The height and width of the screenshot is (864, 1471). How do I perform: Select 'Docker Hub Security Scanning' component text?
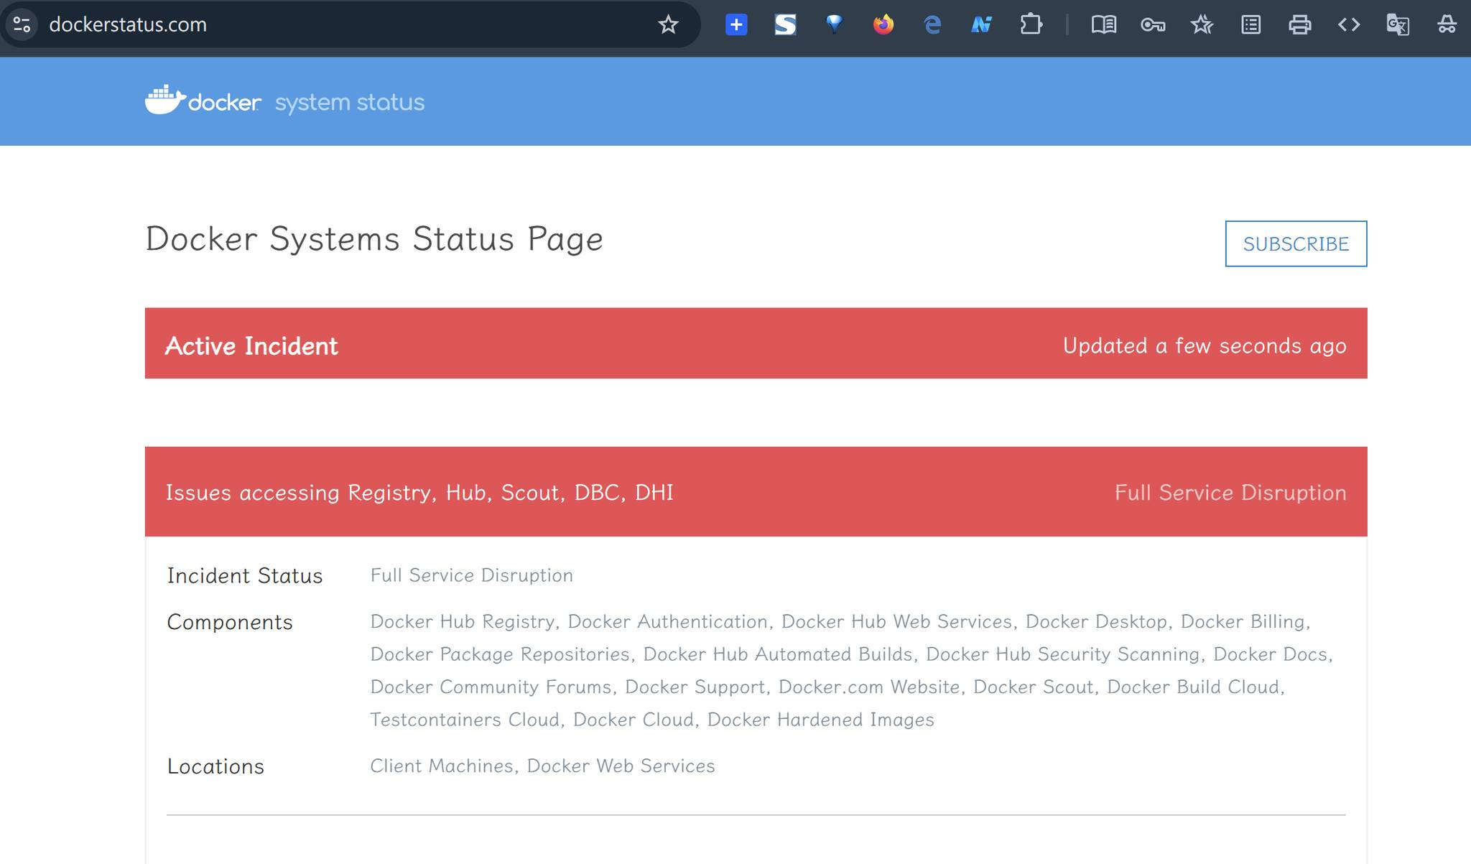1063,654
